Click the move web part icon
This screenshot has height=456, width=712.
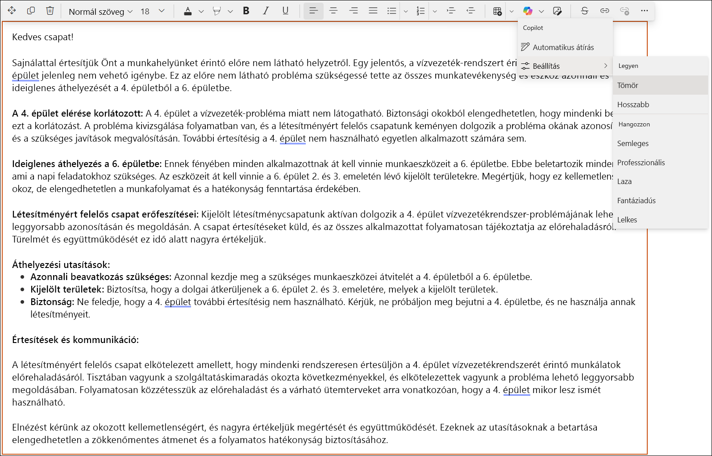[12, 11]
